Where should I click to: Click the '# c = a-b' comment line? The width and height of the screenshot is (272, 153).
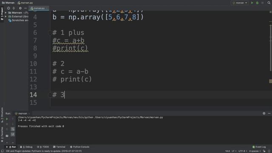click(x=70, y=71)
